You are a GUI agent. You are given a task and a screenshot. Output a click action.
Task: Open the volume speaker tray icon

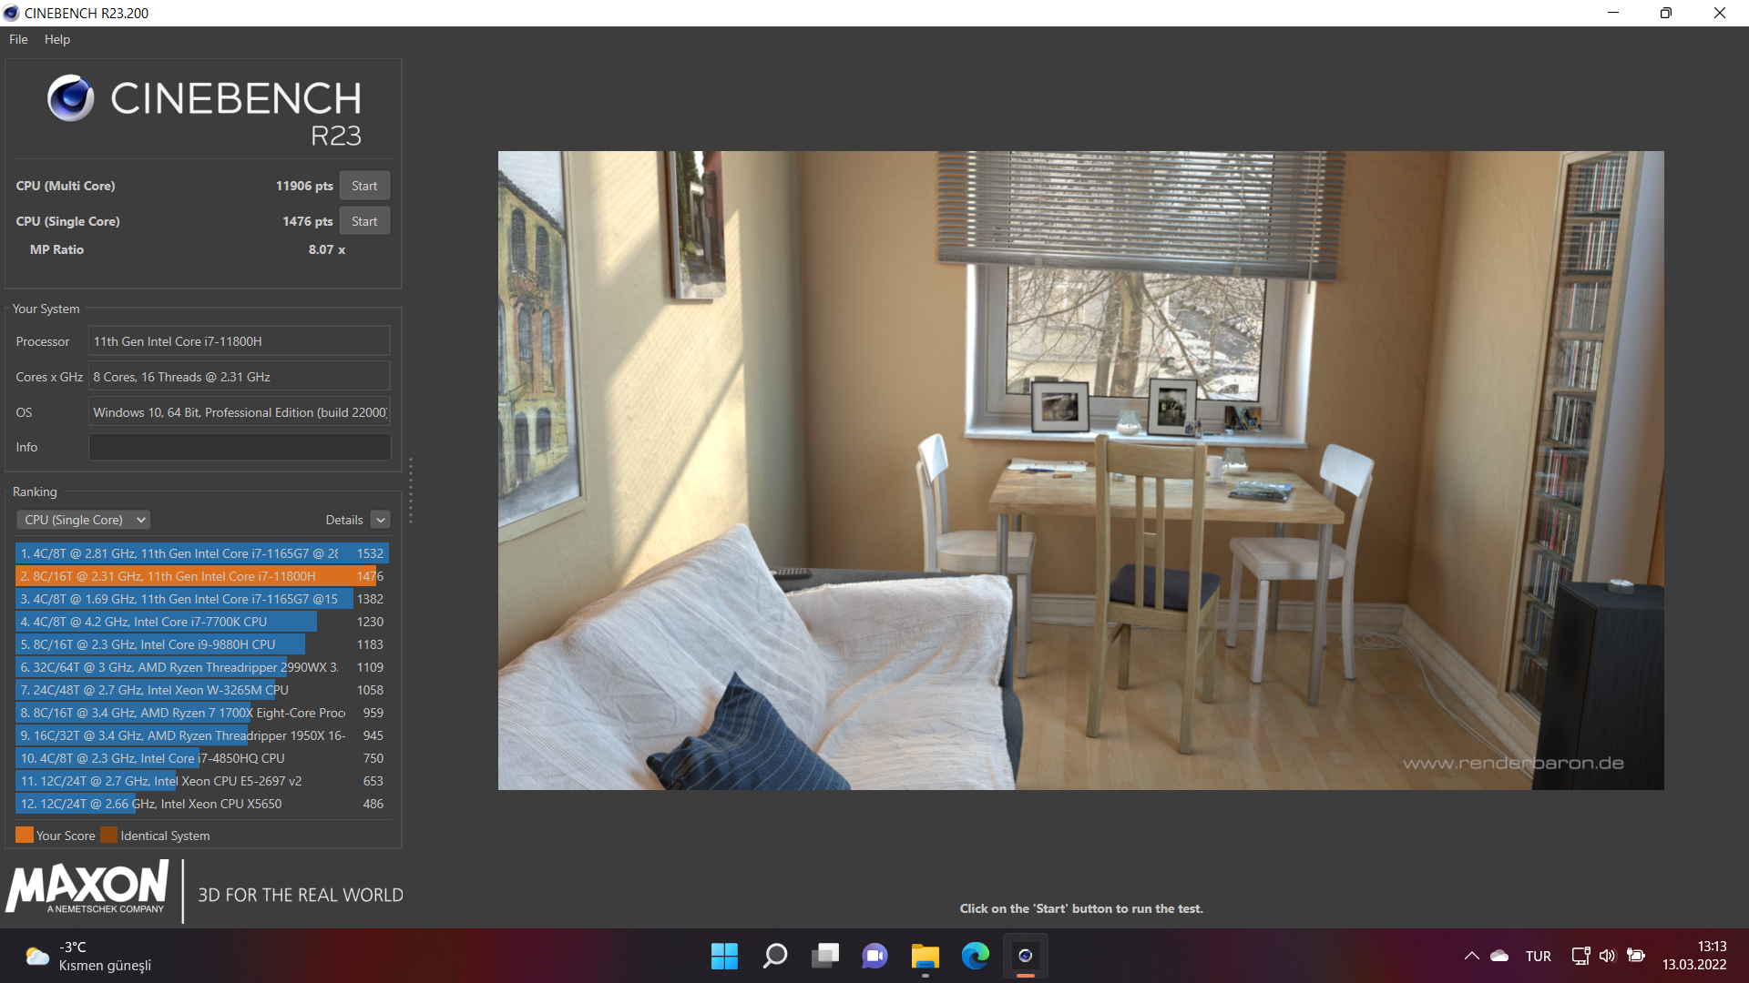click(1607, 956)
